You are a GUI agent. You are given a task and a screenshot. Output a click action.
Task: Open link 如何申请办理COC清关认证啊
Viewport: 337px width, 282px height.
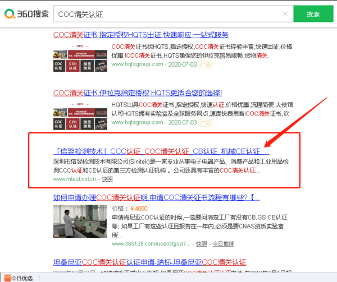157,197
